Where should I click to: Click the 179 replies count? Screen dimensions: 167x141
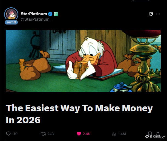[15, 134]
